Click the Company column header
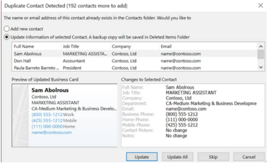268x165 pixels. [x=134, y=47]
